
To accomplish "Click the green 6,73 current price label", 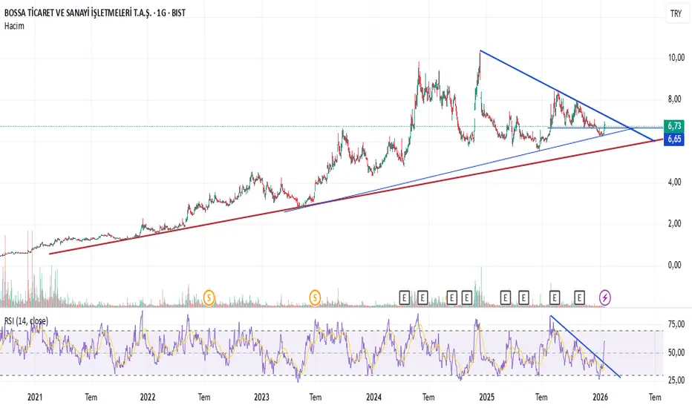I will (674, 126).
